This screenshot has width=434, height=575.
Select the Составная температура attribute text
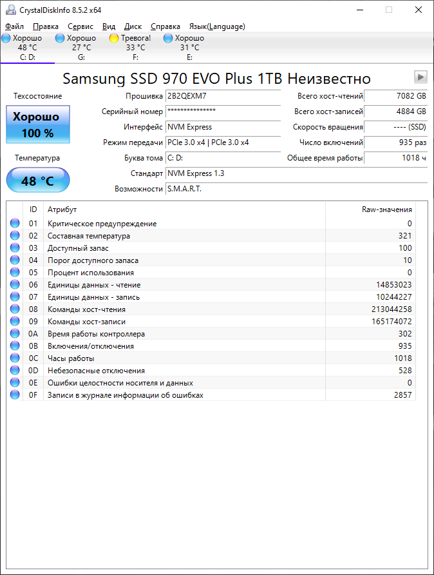pos(89,236)
